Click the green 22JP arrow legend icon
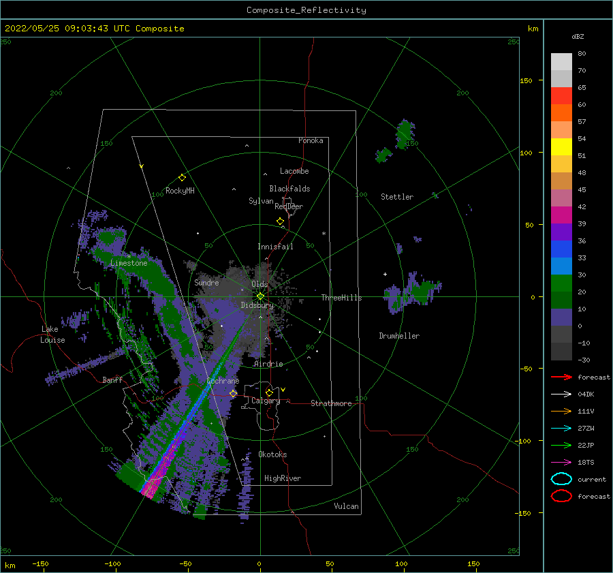 click(x=561, y=445)
